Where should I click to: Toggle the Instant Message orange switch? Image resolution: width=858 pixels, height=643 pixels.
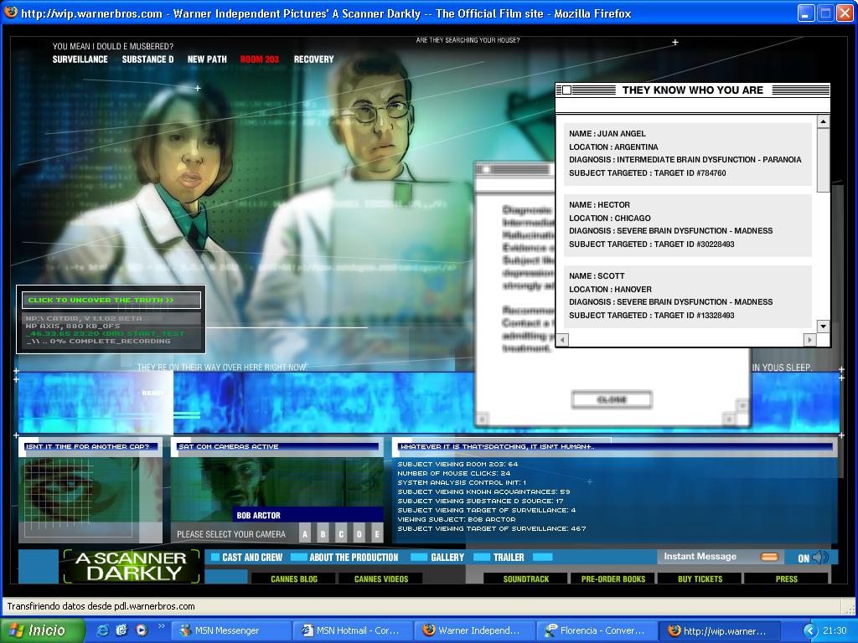[769, 557]
